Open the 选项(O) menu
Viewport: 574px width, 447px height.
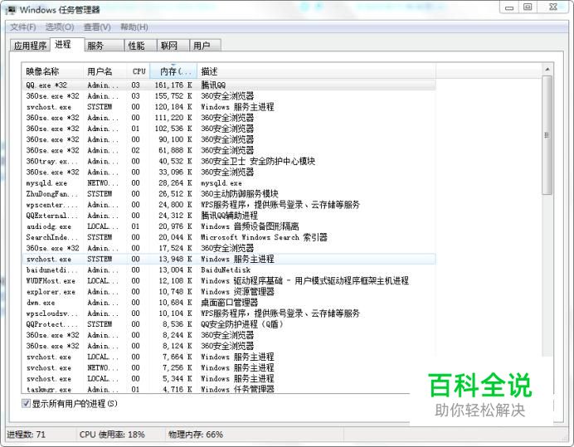pyautogui.click(x=60, y=27)
